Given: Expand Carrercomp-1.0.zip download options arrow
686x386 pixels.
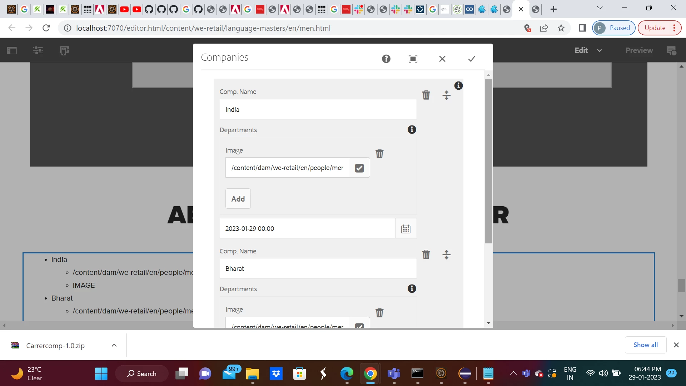Looking at the screenshot, I should 114,345.
